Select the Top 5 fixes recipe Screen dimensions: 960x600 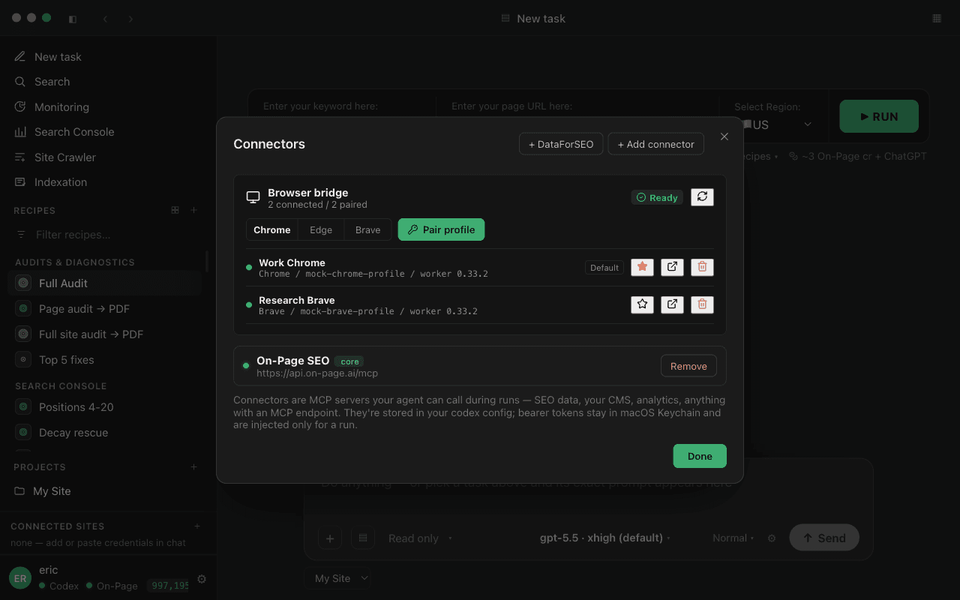click(105, 360)
